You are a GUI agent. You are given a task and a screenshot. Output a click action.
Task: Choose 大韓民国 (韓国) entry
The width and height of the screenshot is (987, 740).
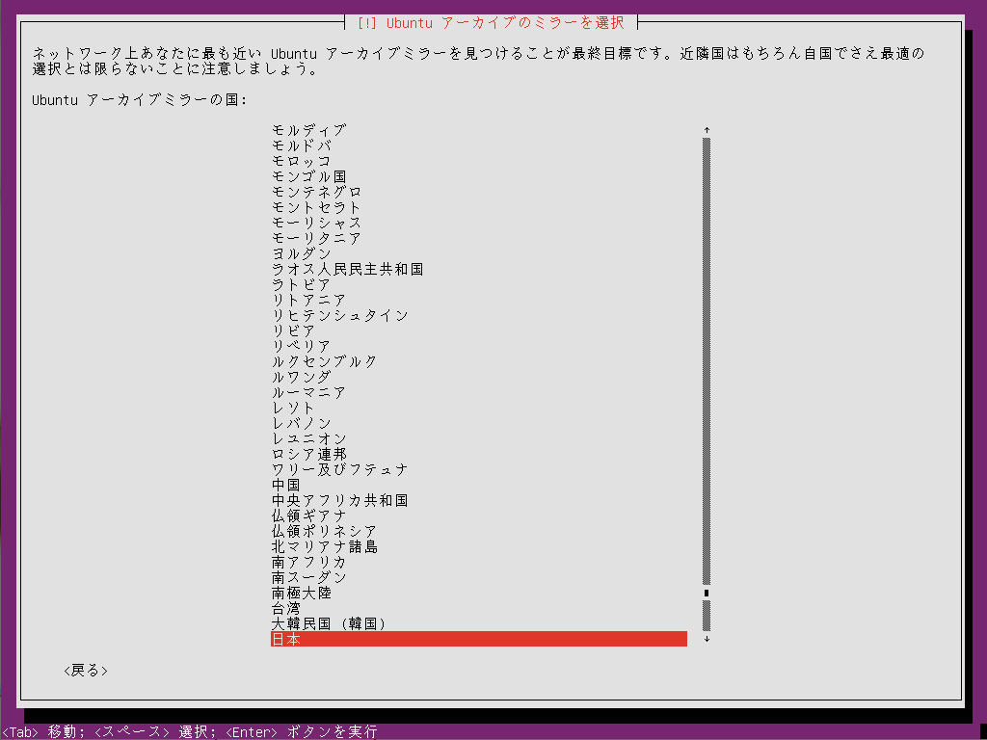329,623
